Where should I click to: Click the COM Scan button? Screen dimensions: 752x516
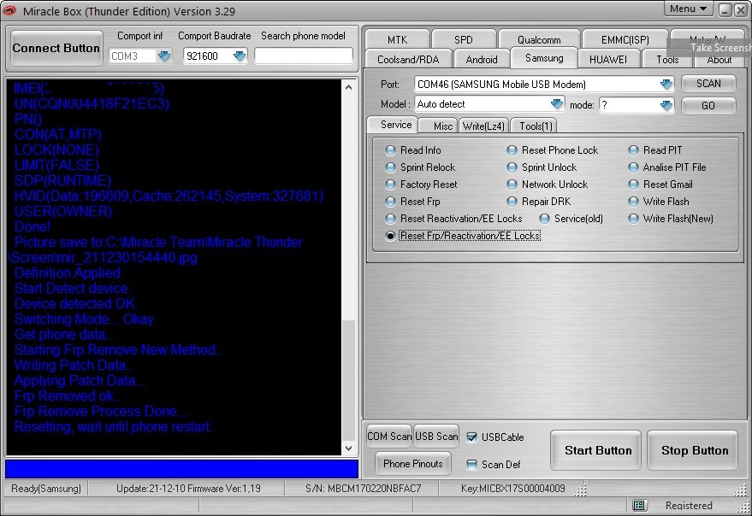pos(389,437)
